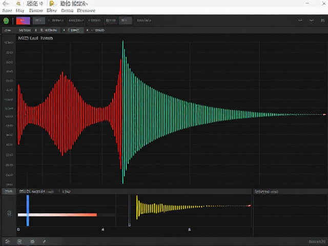Click the small orange icon beside back arrow

(18, 4)
